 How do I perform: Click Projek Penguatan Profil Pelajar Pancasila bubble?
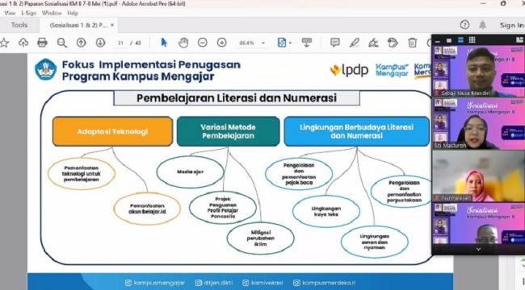(223, 208)
